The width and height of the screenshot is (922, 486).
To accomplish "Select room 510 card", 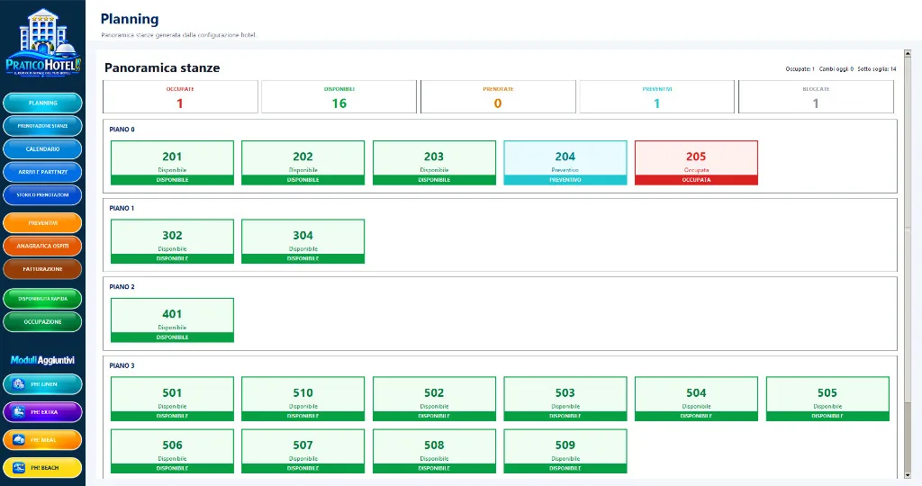I will click(303, 399).
